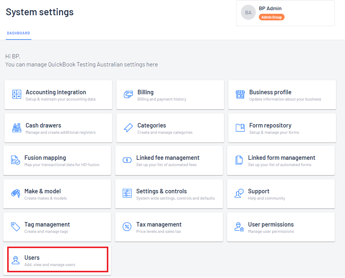The width and height of the screenshot is (345, 278).
Task: Open the Categories title link
Action: [x=152, y=125]
